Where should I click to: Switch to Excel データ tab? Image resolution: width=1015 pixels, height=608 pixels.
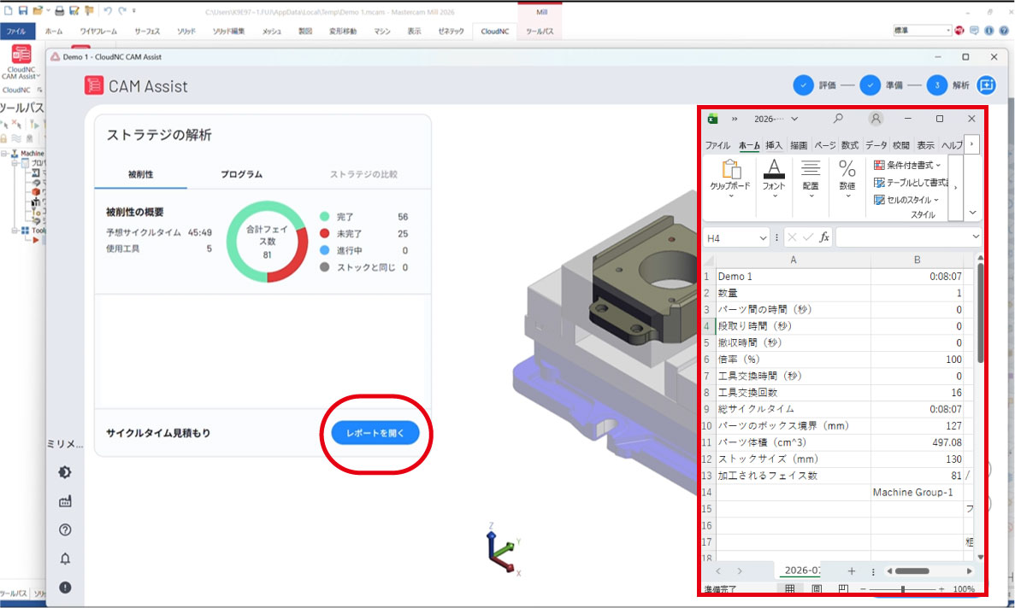[x=876, y=145]
